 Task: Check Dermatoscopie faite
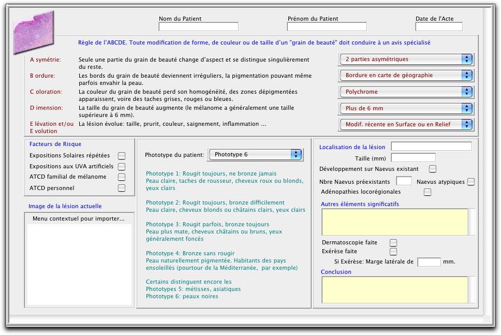point(393,243)
